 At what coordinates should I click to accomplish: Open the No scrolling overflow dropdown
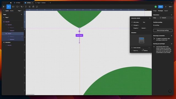(x=156, y=25)
